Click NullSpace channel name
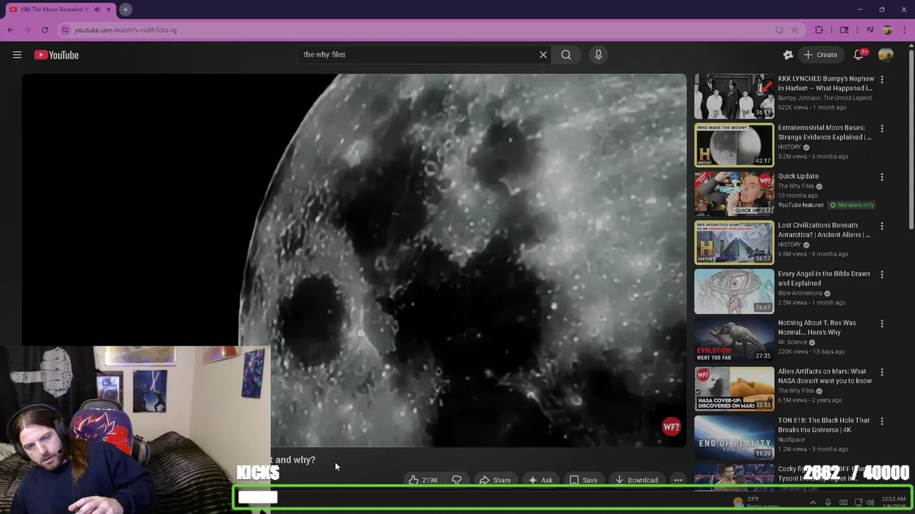This screenshot has height=514, width=915. [x=791, y=440]
